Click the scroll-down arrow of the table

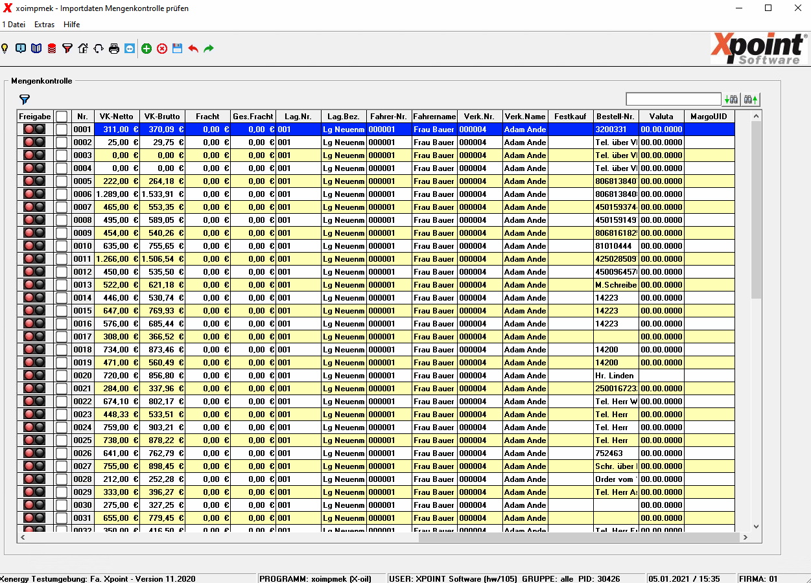coord(756,527)
